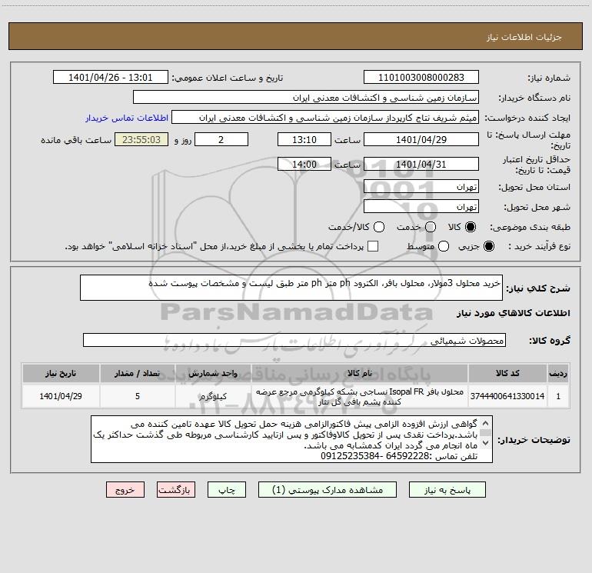592x573 pixels.
Task: Click the ردیف column header
Action: tap(558, 373)
